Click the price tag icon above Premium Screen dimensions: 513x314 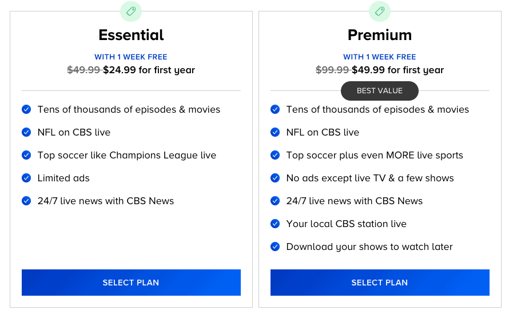point(380,11)
